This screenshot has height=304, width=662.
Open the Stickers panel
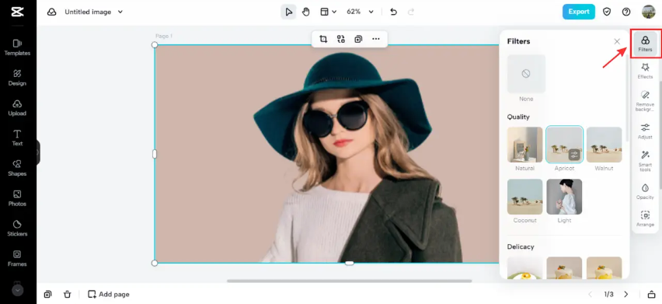17,228
